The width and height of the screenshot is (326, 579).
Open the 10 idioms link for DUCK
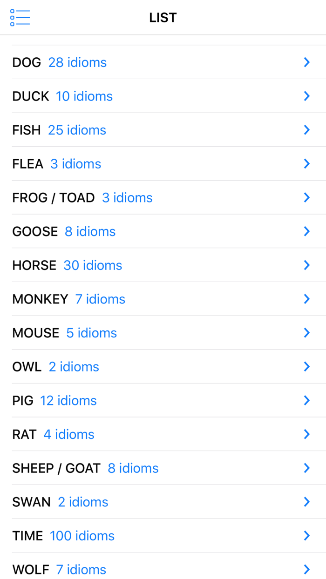tap(84, 96)
